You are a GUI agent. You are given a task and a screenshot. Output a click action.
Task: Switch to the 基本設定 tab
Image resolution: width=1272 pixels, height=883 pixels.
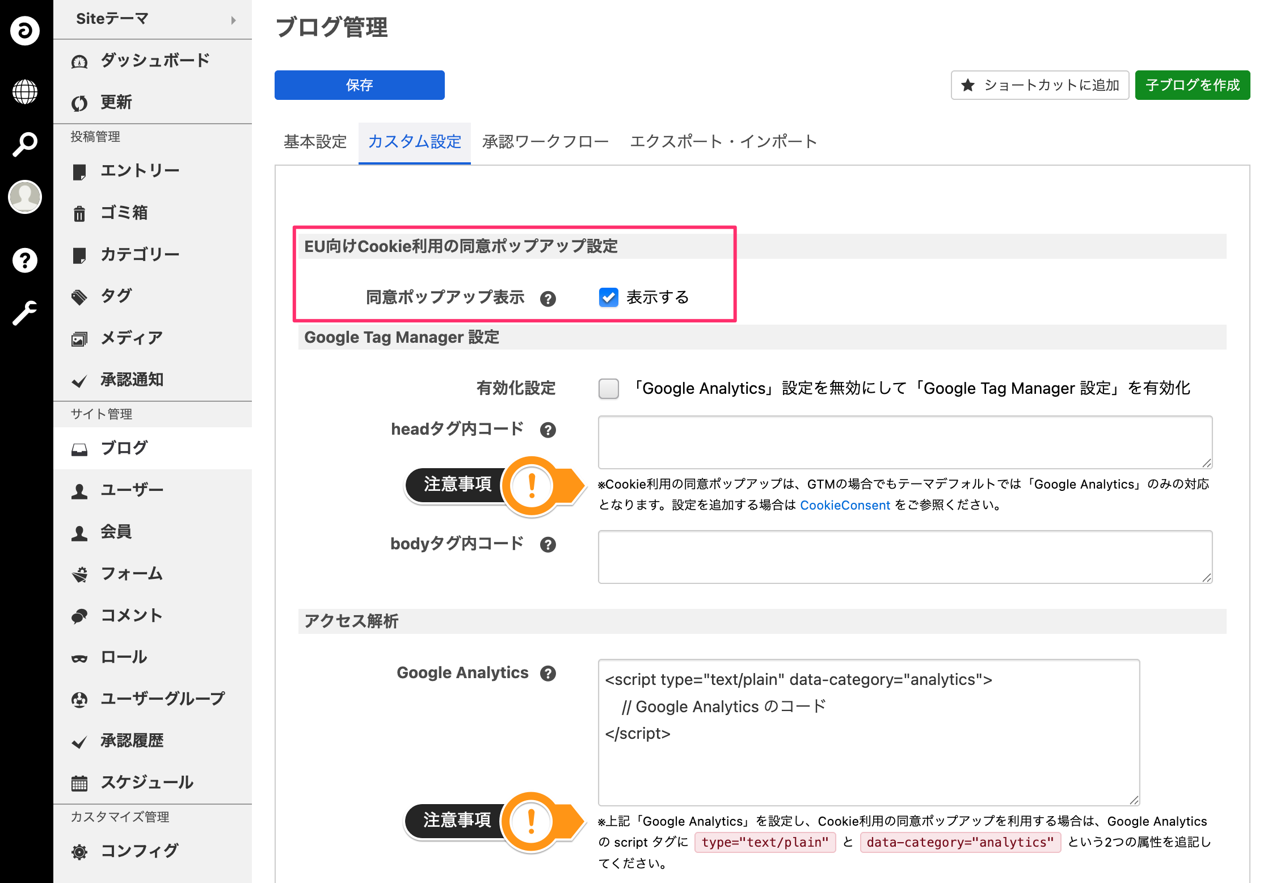pyautogui.click(x=315, y=142)
